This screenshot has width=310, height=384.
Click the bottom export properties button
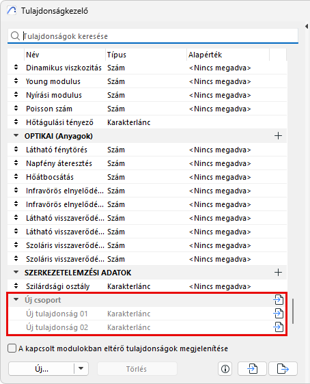point(283,368)
